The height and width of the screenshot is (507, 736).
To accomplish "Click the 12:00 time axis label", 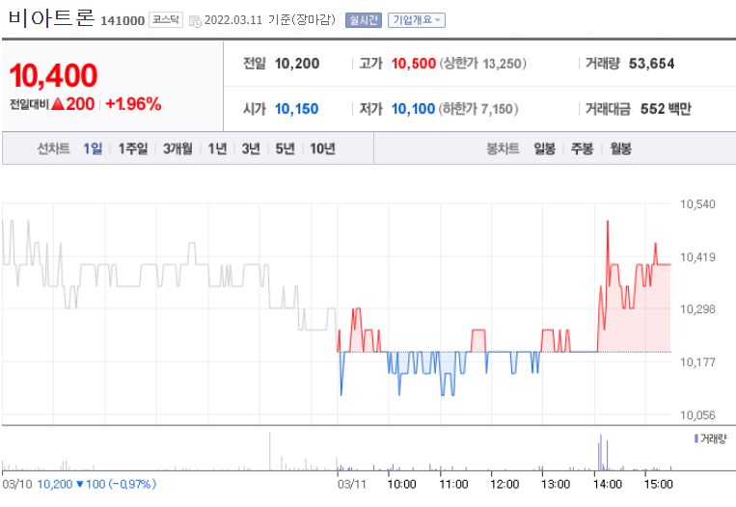I will tap(504, 484).
